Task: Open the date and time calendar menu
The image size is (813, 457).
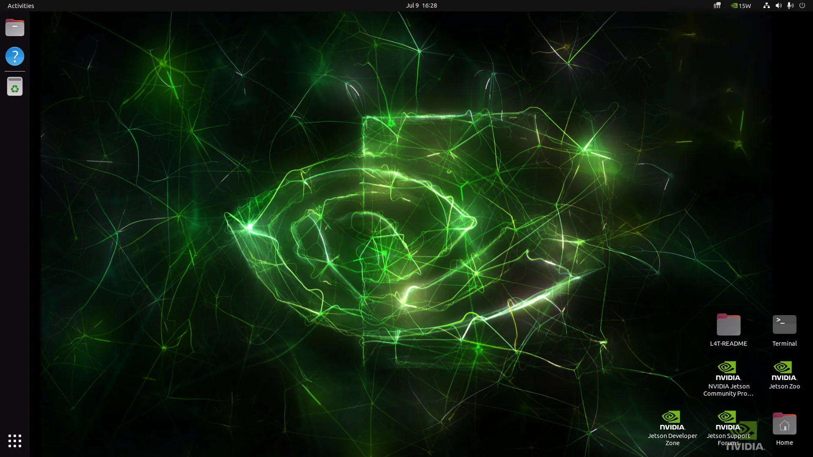Action: tap(421, 6)
